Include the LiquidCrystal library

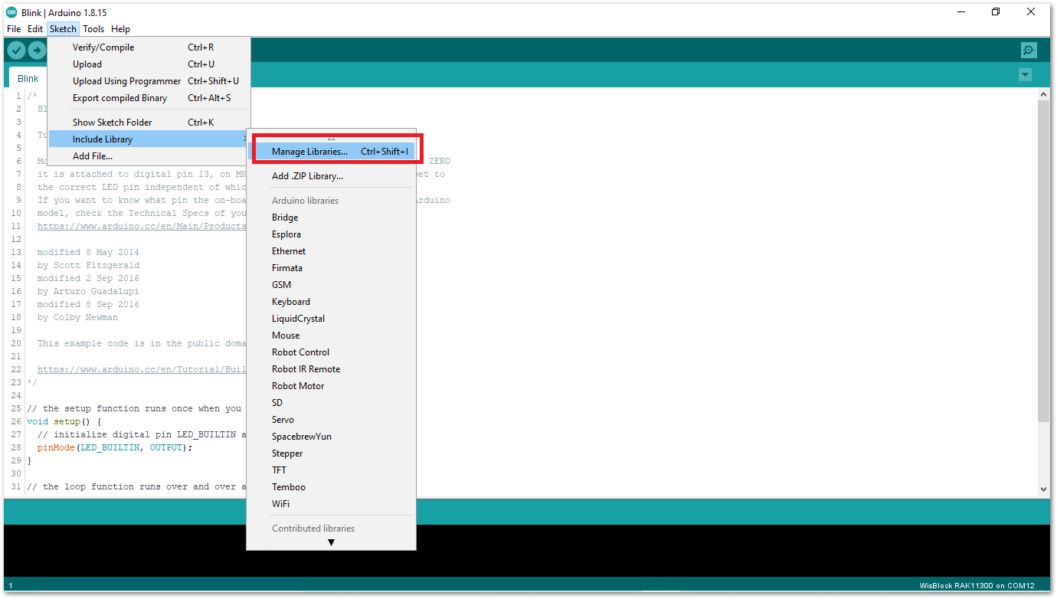[332, 319]
